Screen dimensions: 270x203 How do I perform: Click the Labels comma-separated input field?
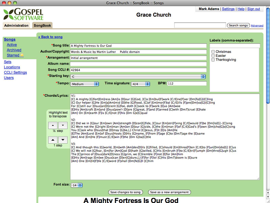(x=235, y=46)
